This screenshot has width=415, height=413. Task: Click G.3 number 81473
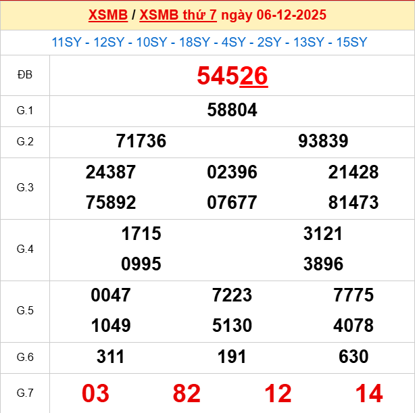point(353,203)
